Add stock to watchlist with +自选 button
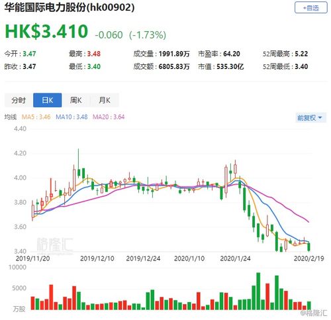The height and width of the screenshot is (320, 331). tap(311, 8)
